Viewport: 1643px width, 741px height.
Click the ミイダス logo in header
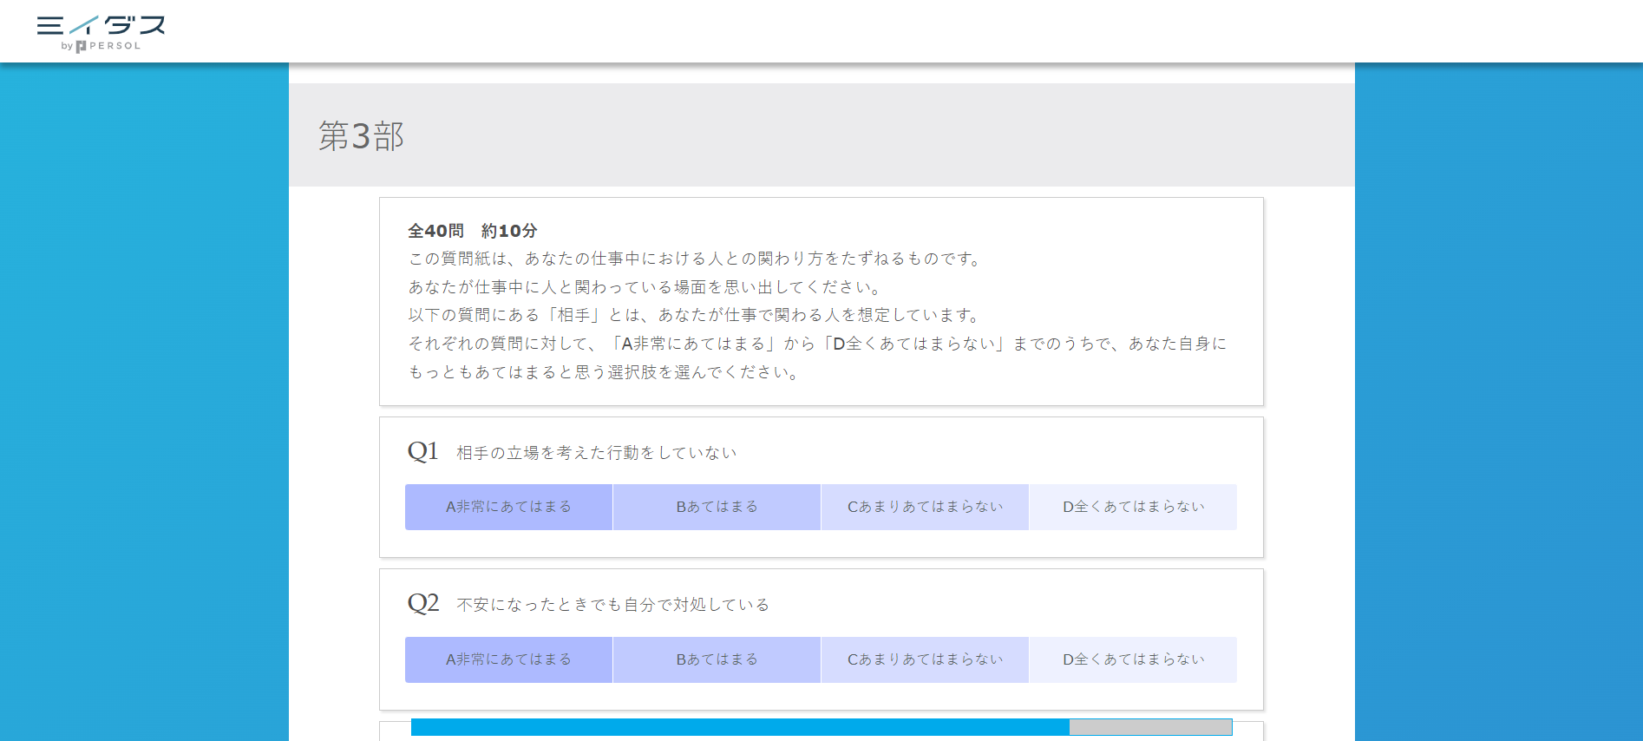101,25
